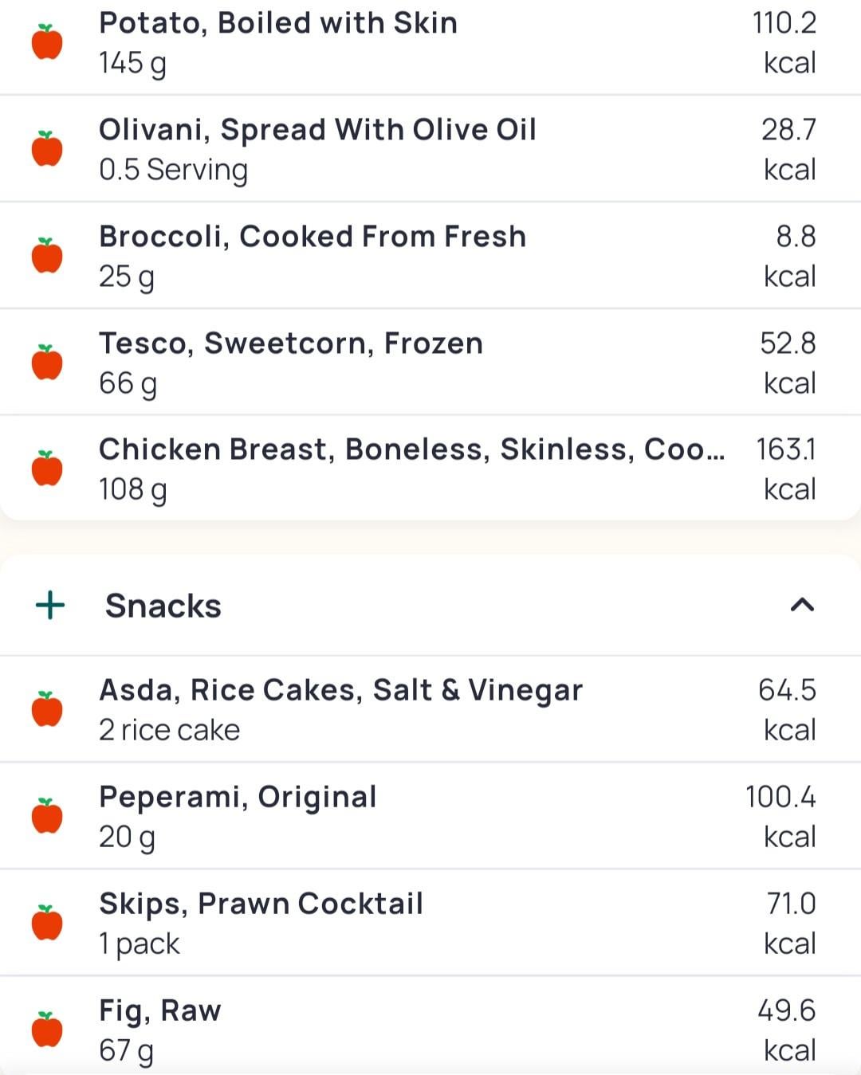This screenshot has height=1075, width=861.
Task: Tap the apple icon next to Fig, Raw
Action: [x=47, y=1030]
